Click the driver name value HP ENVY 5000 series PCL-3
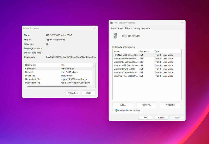This screenshot has height=144, width=209. [x=59, y=35]
